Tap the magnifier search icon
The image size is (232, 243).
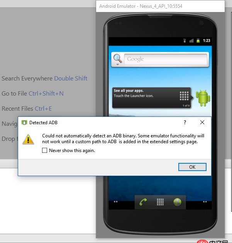pyautogui.click(x=117, y=59)
